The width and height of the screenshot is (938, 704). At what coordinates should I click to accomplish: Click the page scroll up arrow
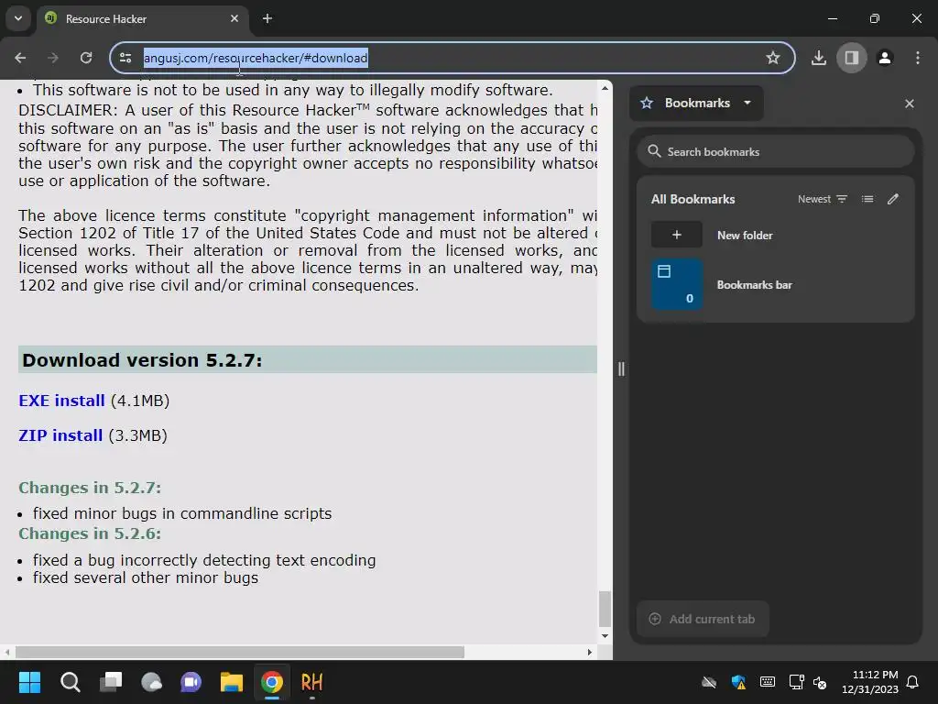pyautogui.click(x=605, y=88)
